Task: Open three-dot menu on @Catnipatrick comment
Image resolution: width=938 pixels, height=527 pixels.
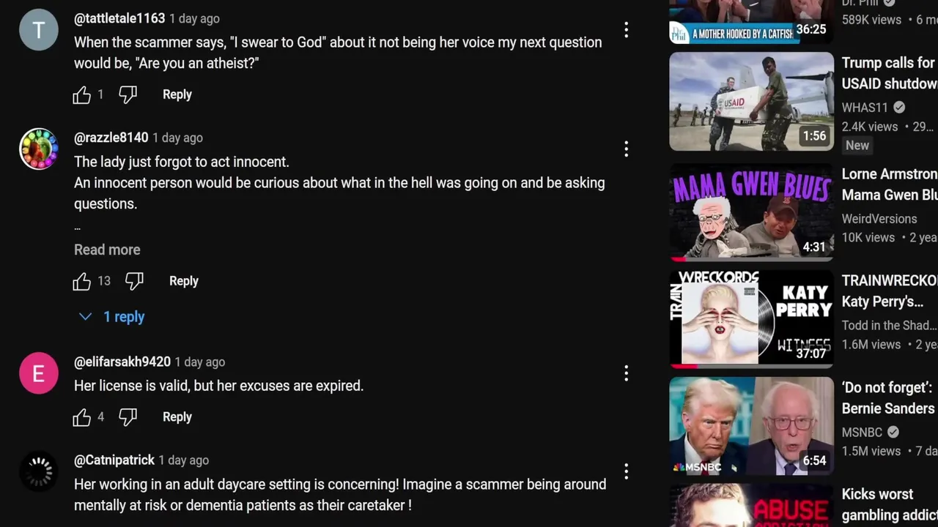Action: [x=626, y=471]
